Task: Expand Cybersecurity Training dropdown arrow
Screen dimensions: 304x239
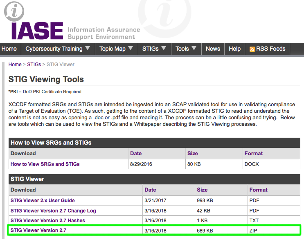Action: [88, 48]
